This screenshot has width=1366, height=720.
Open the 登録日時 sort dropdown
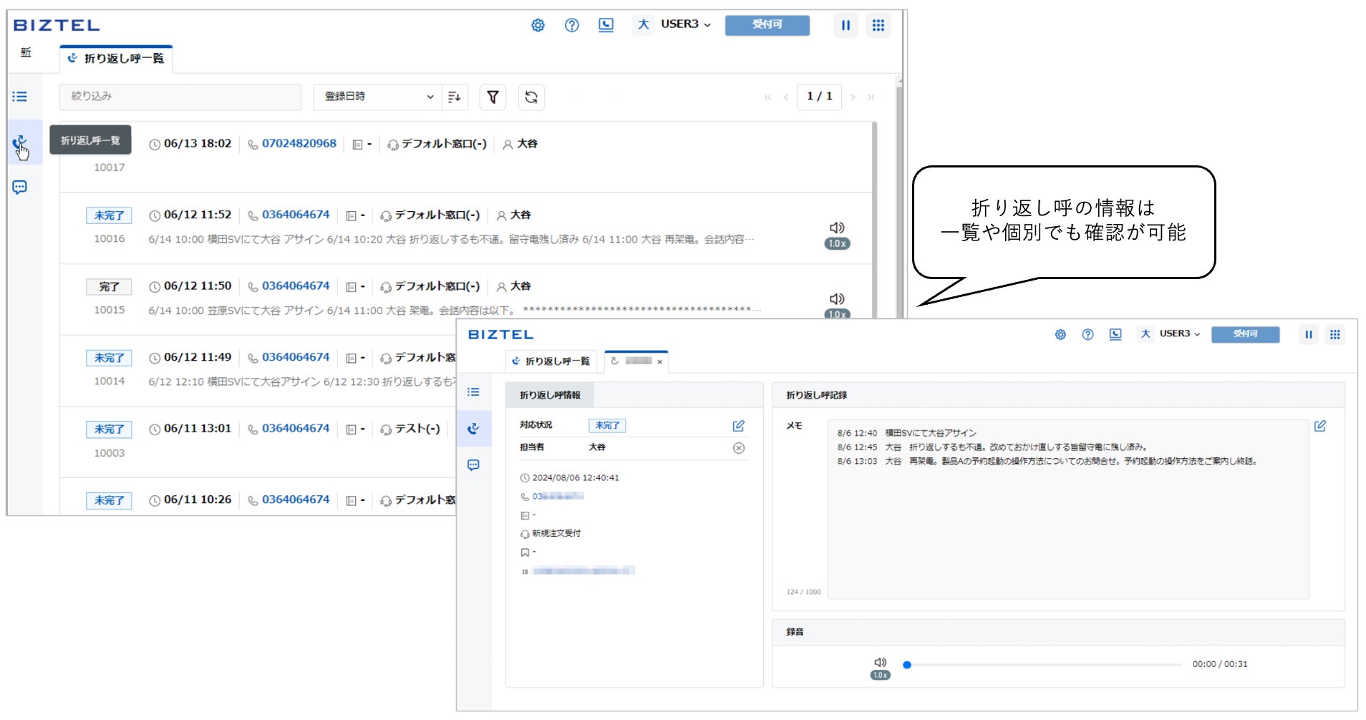(377, 97)
